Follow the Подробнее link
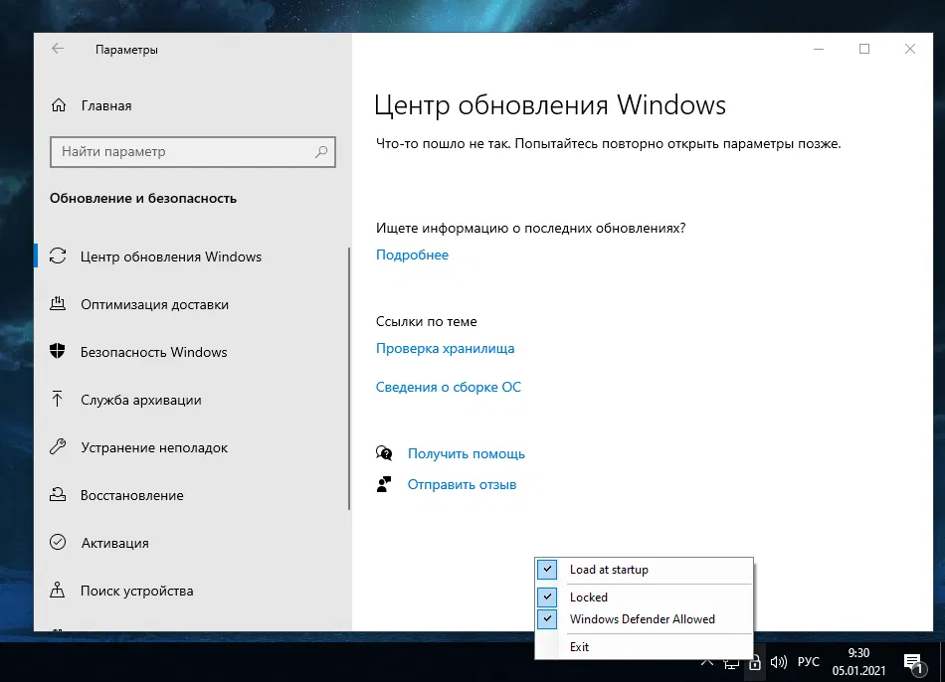 pos(412,255)
